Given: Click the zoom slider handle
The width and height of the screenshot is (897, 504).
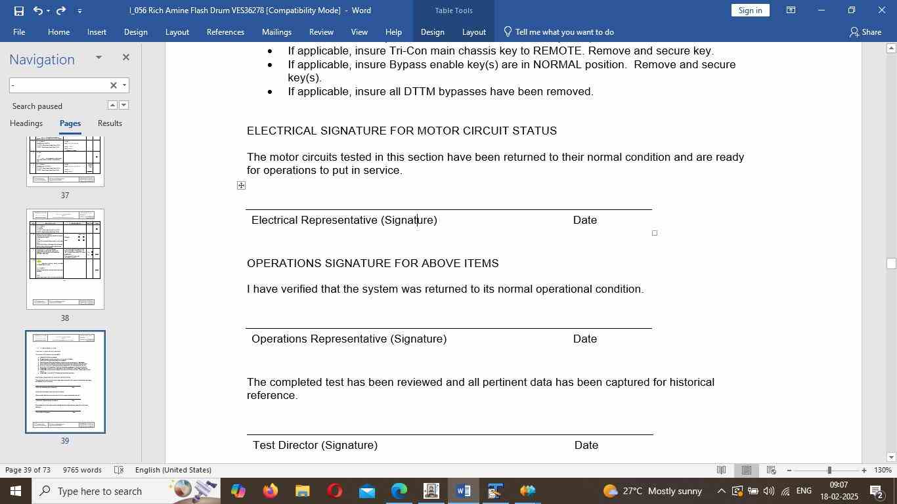Looking at the screenshot, I should coord(829,470).
